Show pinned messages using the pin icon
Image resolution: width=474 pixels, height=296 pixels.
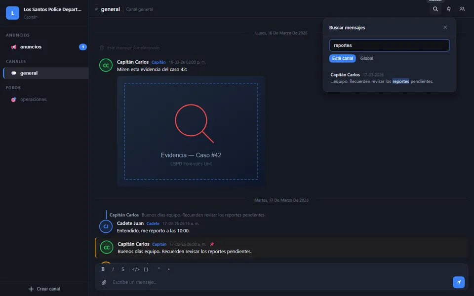(x=449, y=9)
